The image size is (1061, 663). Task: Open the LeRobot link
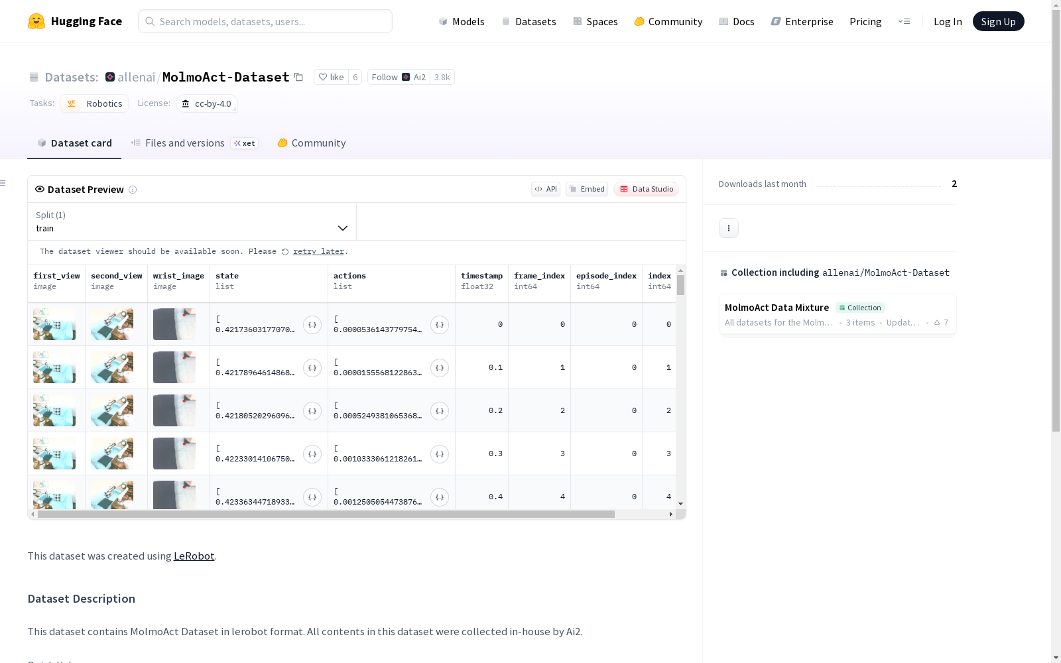194,556
